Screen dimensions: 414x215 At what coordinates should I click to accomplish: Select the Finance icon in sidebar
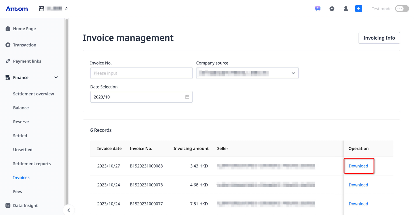(8, 77)
